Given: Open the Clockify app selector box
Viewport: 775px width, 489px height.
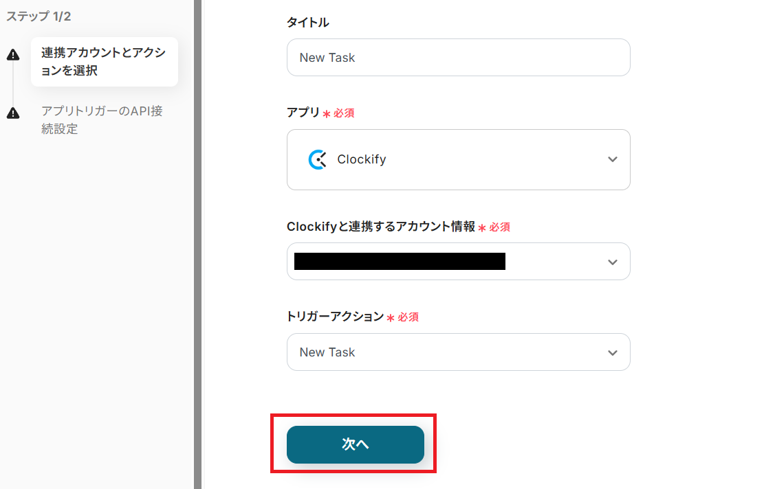Looking at the screenshot, I should coord(458,159).
